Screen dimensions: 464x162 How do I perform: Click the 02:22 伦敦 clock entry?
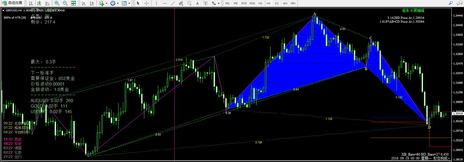click(13, 152)
